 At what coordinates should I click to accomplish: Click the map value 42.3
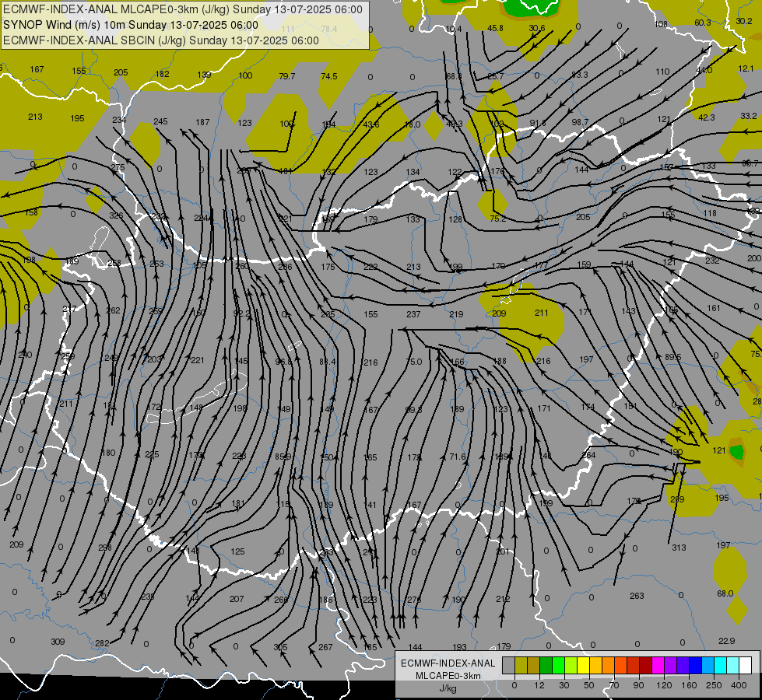click(x=706, y=117)
